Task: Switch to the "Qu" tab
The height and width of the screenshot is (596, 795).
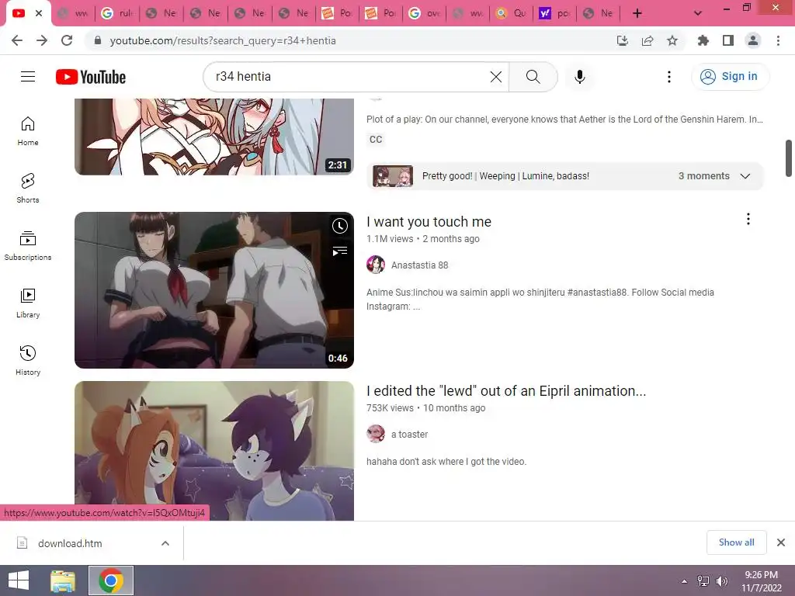Action: coord(511,13)
